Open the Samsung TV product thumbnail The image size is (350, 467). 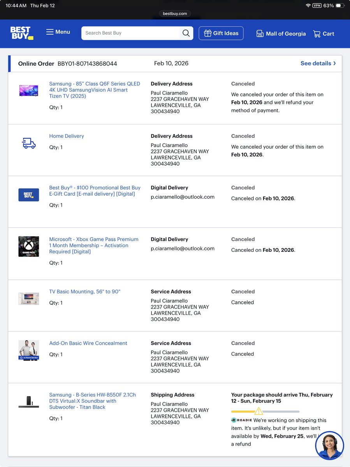(29, 91)
